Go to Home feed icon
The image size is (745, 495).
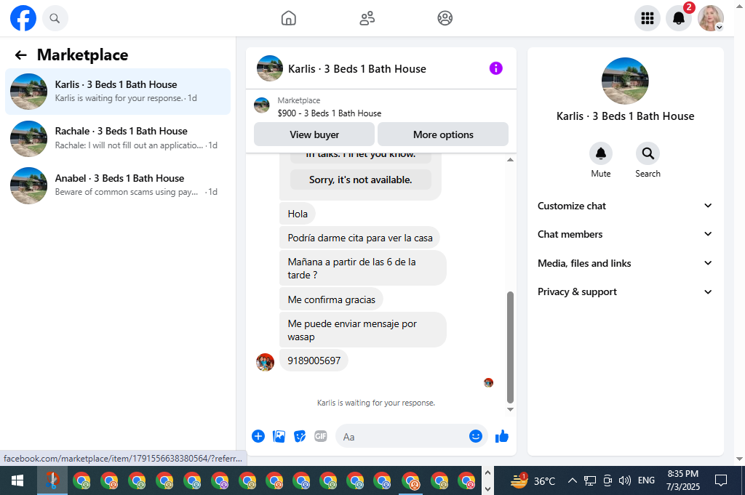[x=288, y=18]
